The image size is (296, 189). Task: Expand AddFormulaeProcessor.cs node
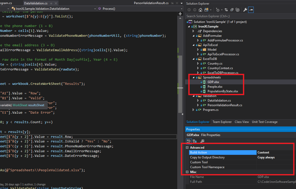(x=198, y=40)
